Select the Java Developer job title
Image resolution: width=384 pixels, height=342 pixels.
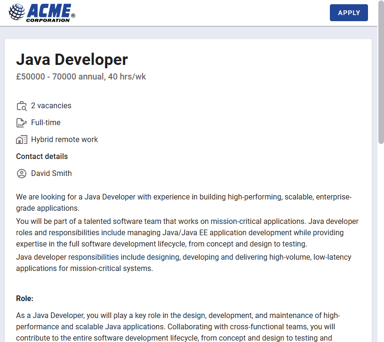pyautogui.click(x=72, y=60)
